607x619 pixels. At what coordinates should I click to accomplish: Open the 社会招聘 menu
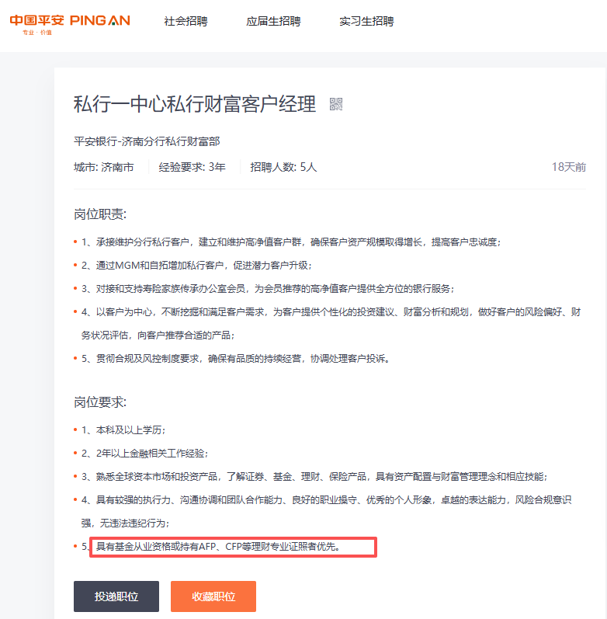point(186,21)
